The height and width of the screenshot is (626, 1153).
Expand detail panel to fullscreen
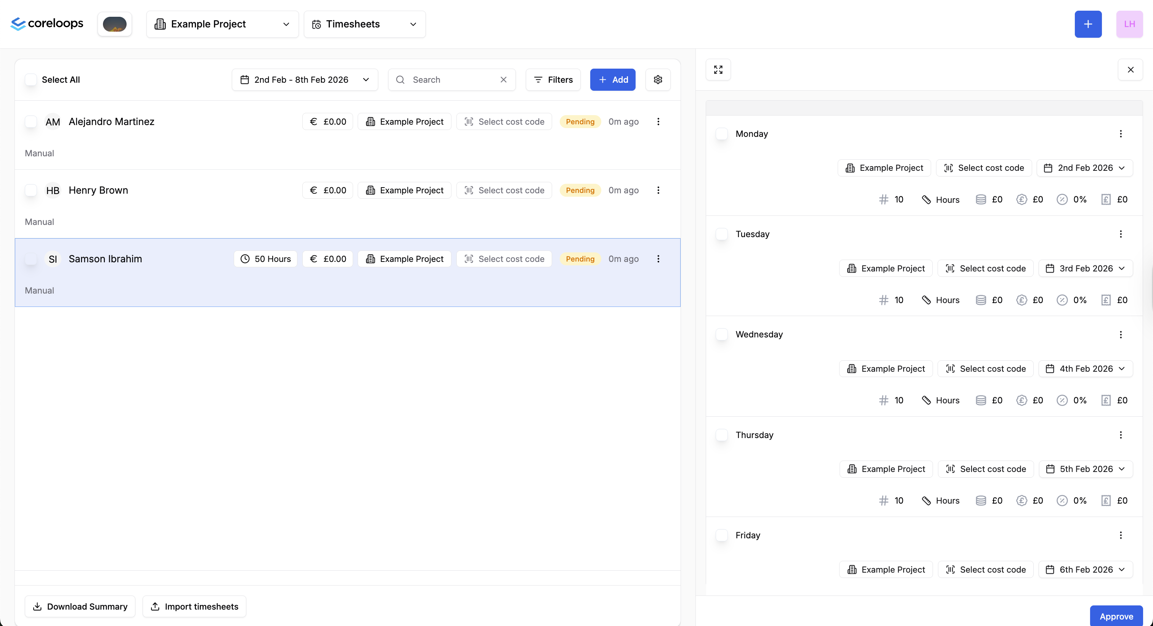tap(718, 70)
